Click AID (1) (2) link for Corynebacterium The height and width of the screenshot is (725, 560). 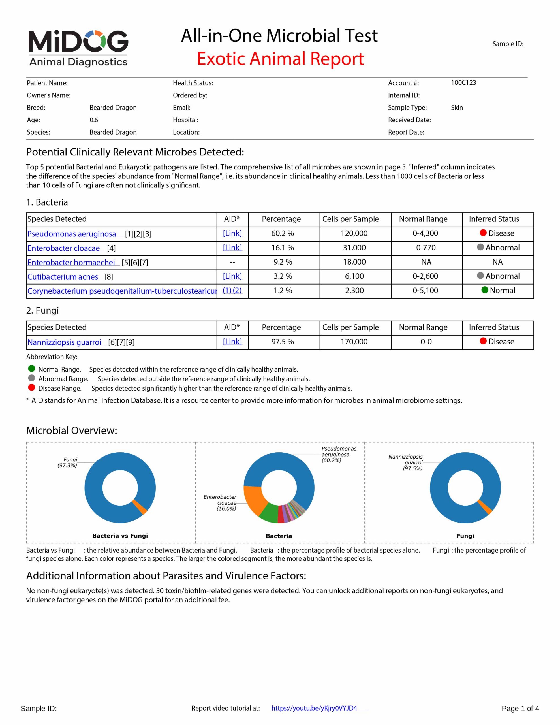tap(232, 291)
